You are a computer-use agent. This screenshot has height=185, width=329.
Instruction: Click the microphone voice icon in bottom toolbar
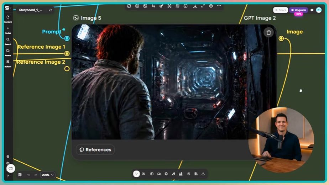pos(166,174)
